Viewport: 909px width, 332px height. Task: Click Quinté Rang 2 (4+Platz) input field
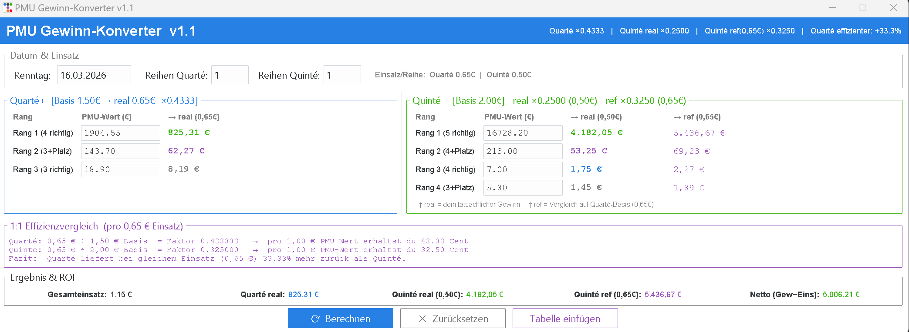523,151
